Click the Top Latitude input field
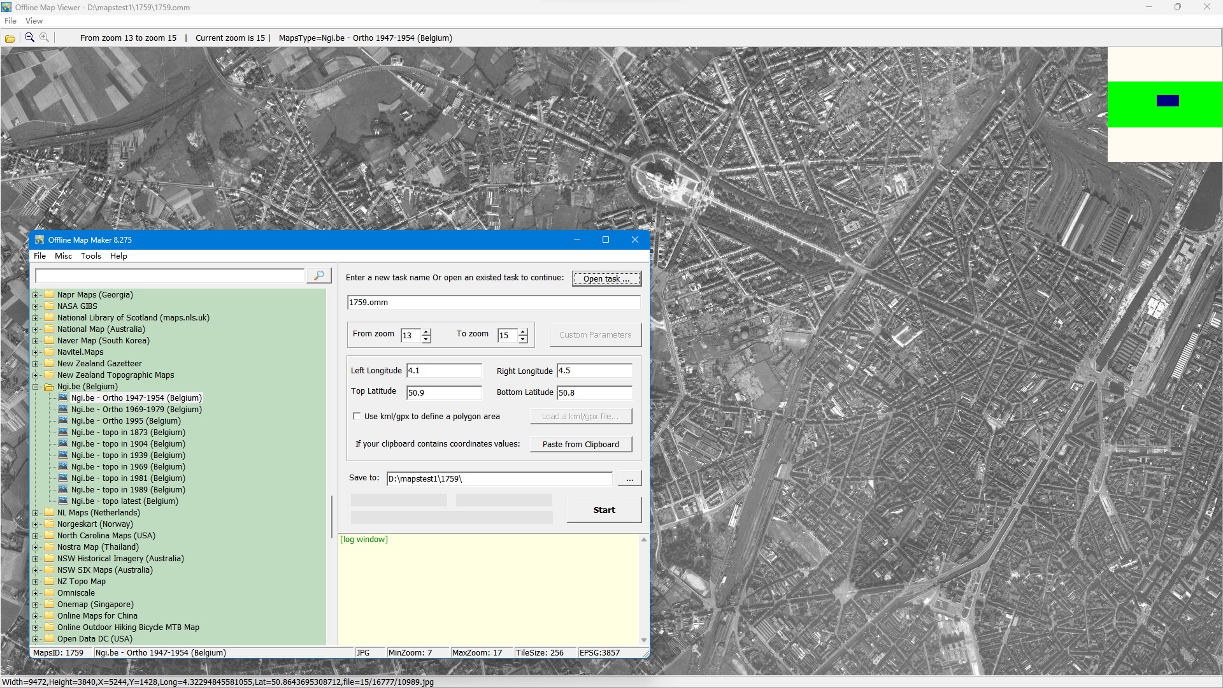The height and width of the screenshot is (688, 1223). [444, 392]
